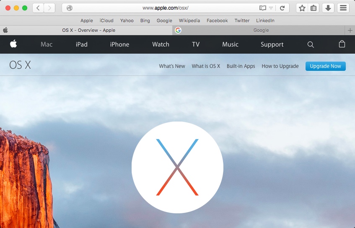Open Reader view icon in address bar

coord(262,8)
